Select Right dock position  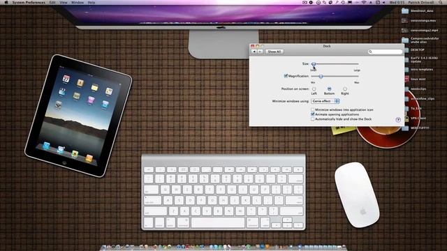point(344,89)
